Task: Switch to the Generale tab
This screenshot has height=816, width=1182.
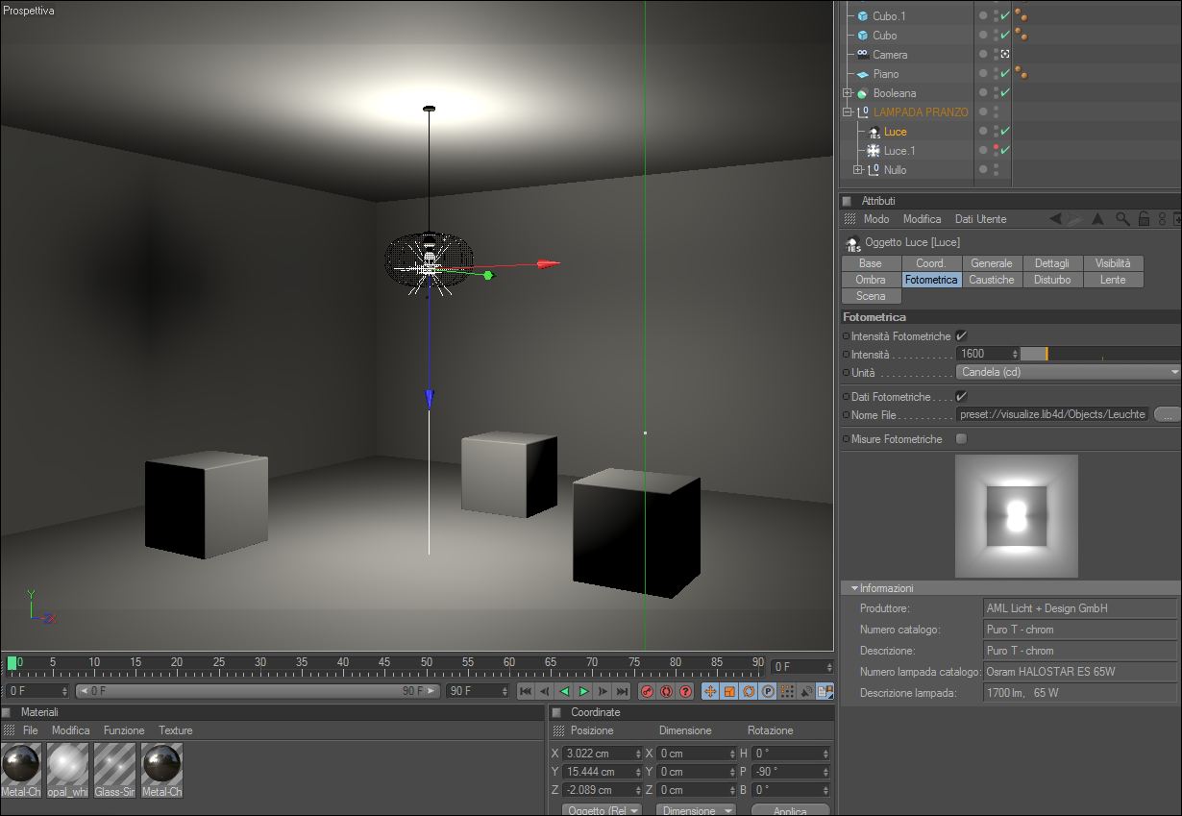Action: (992, 263)
